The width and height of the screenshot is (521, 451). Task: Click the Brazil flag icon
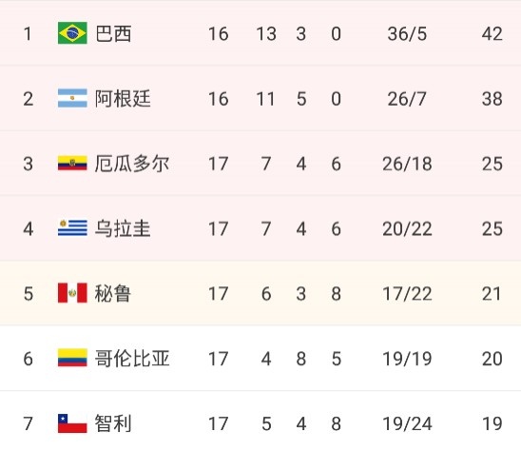(x=72, y=33)
